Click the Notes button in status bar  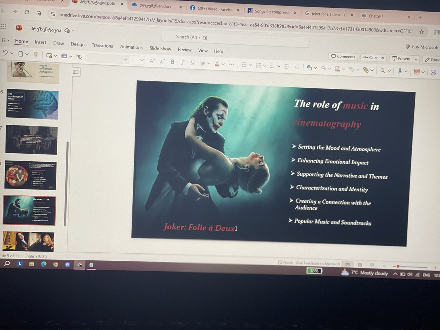click(286, 263)
